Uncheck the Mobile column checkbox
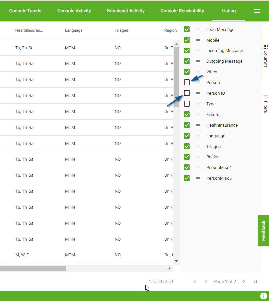This screenshot has height=301, width=269. (x=187, y=40)
